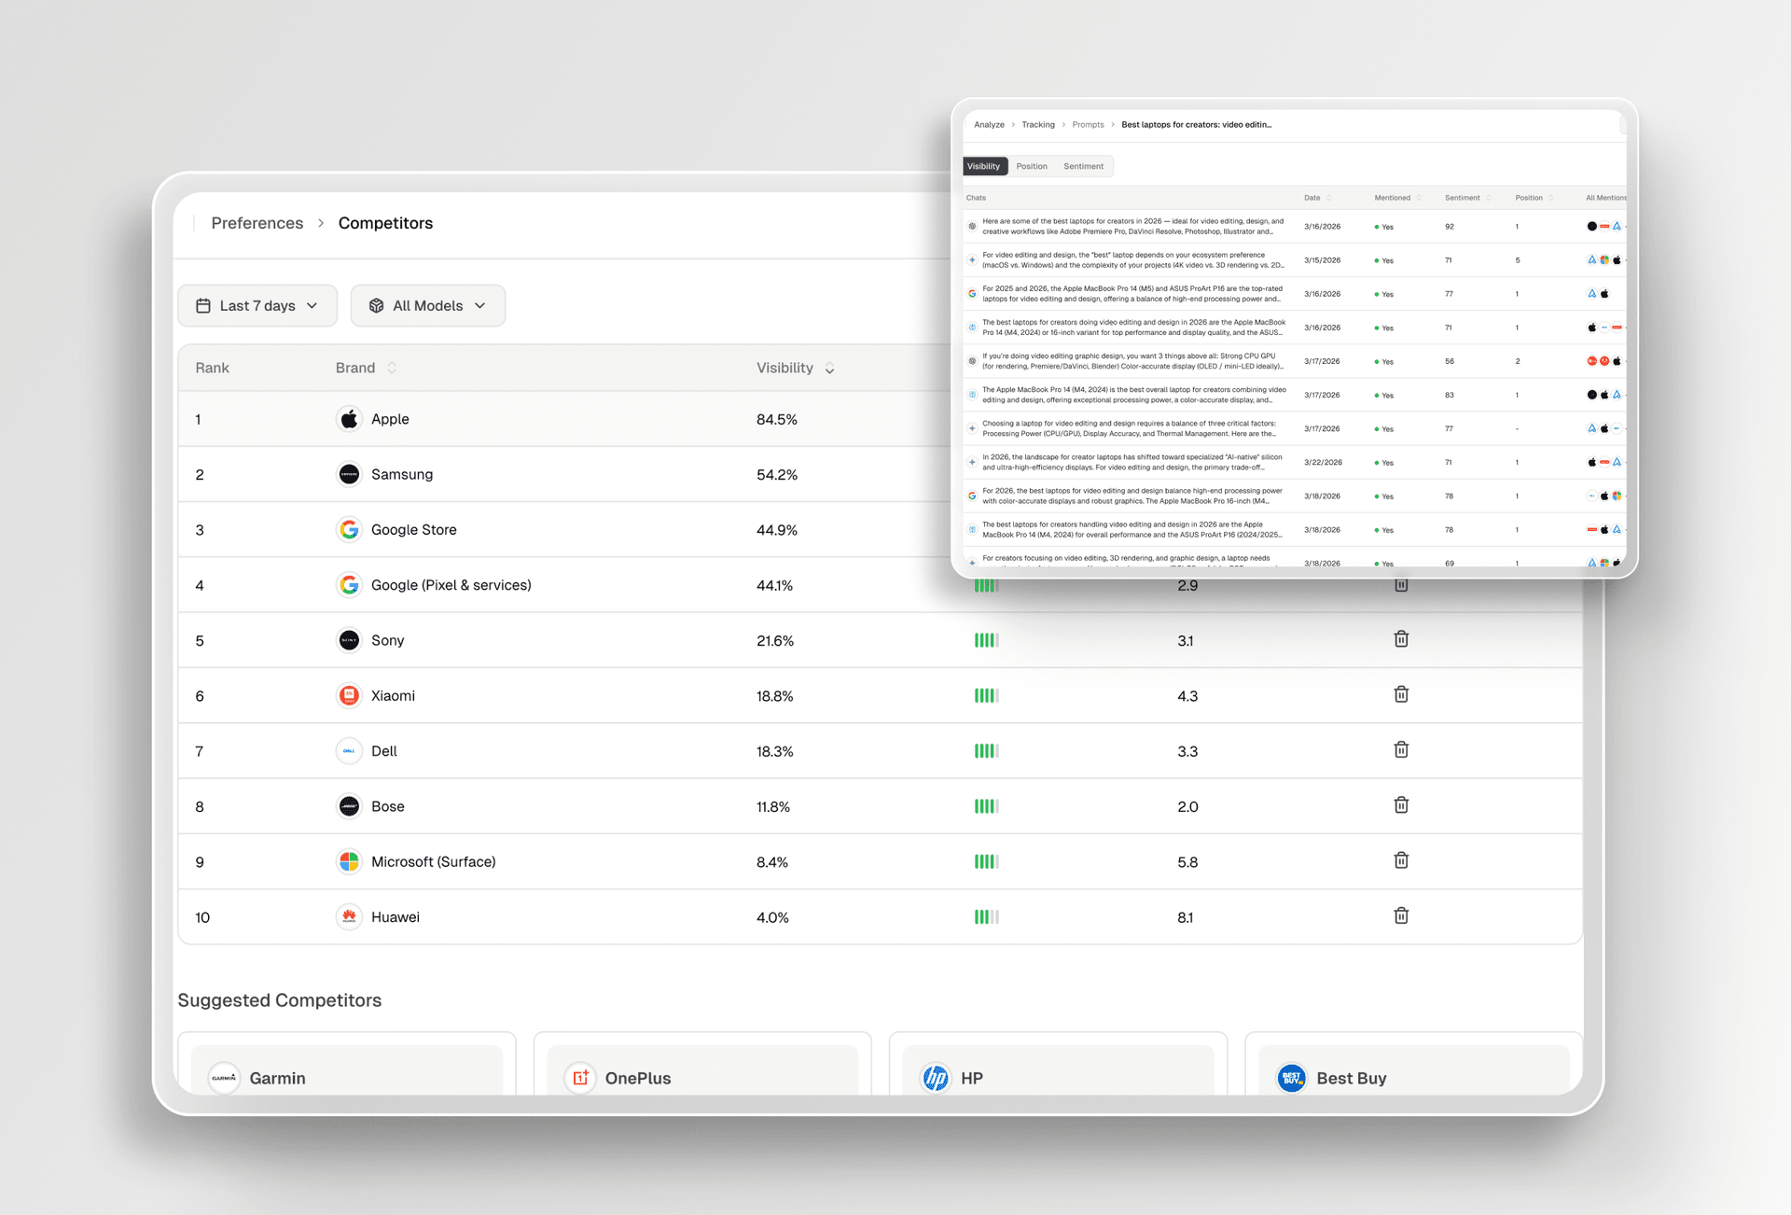Switch to the Position tab
1791x1215 pixels.
coord(1032,166)
